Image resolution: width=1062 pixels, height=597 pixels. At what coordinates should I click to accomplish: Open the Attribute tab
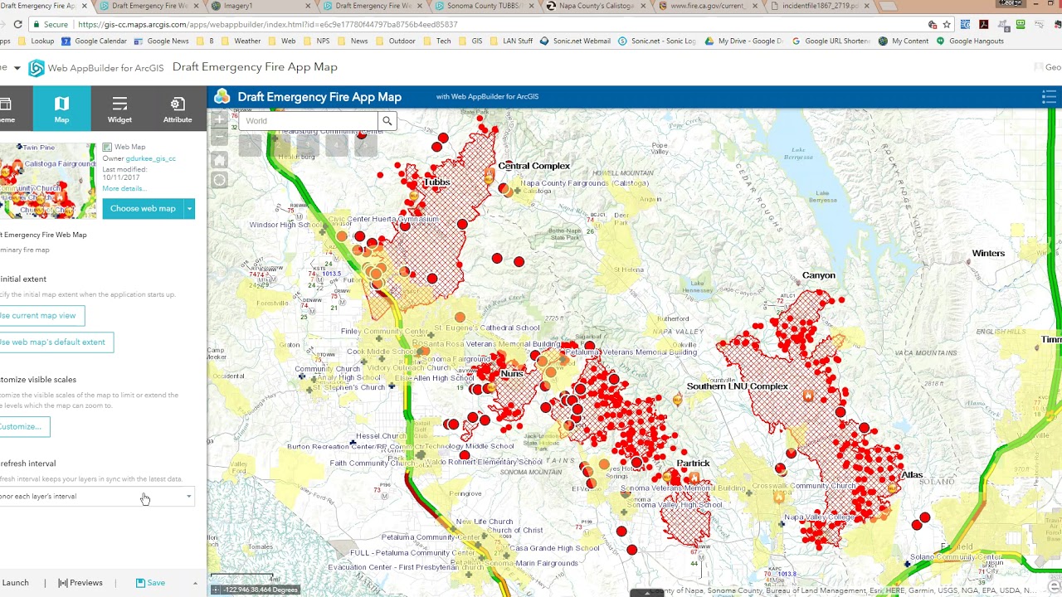pyautogui.click(x=178, y=109)
